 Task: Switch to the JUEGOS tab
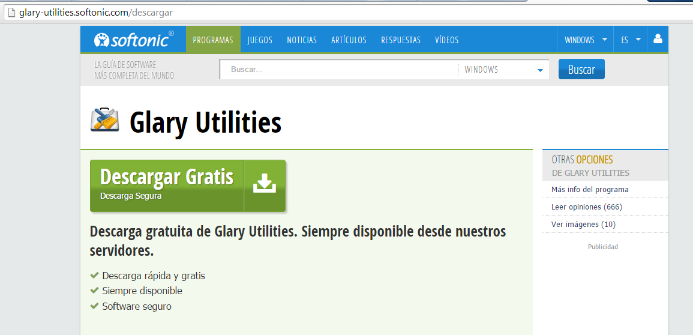click(x=260, y=40)
